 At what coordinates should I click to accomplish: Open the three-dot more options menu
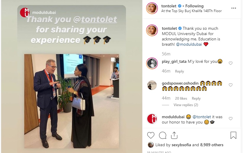234,8
